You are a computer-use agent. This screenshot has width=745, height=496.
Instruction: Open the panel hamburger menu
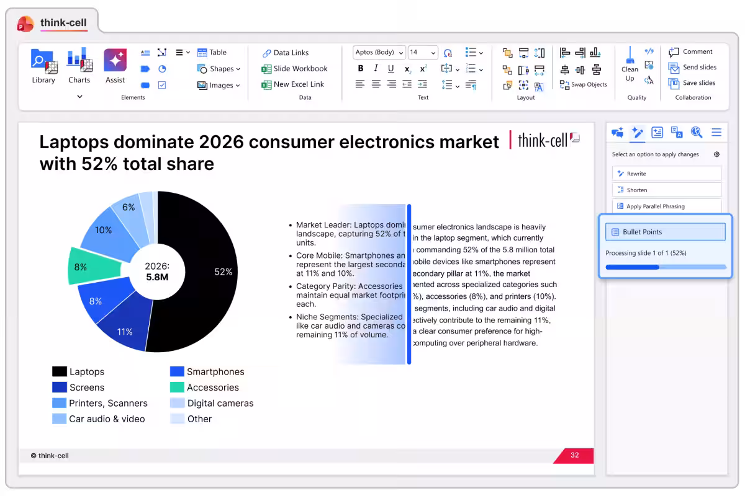716,132
